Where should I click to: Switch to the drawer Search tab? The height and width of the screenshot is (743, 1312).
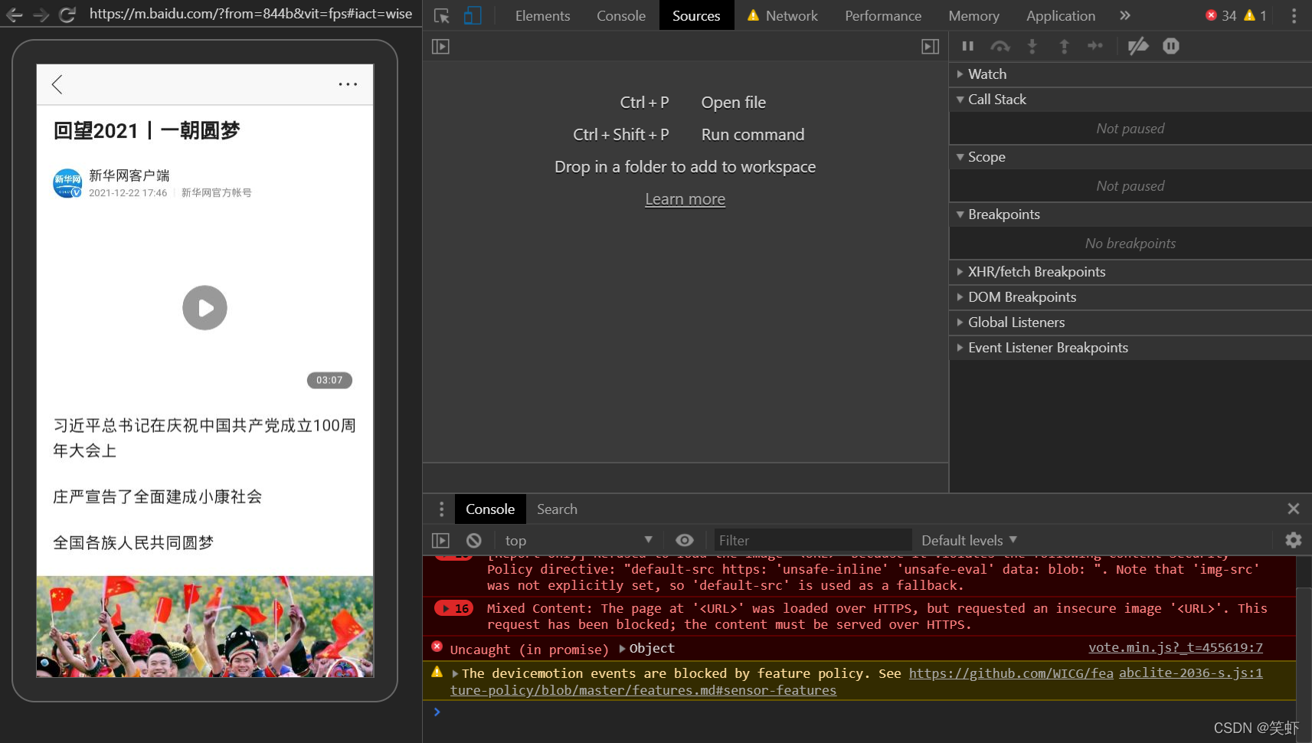coord(557,509)
